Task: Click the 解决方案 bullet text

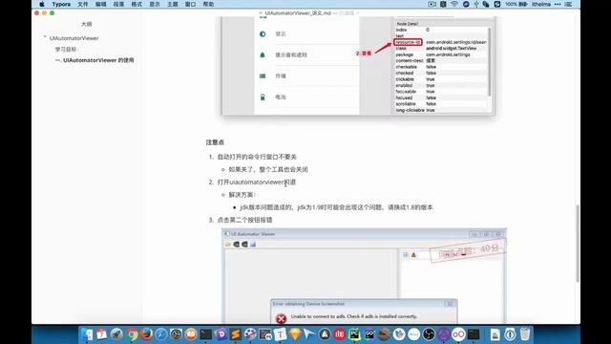Action: [x=242, y=195]
